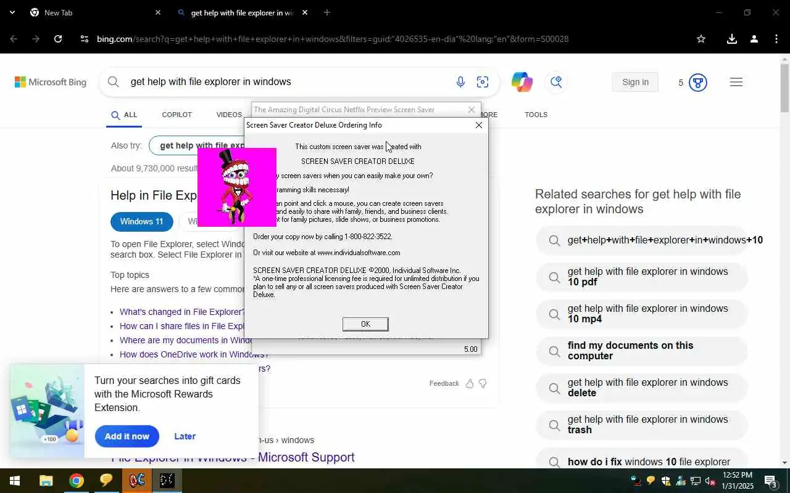
Task: Go back with the browser back arrow
Action: coord(14,39)
